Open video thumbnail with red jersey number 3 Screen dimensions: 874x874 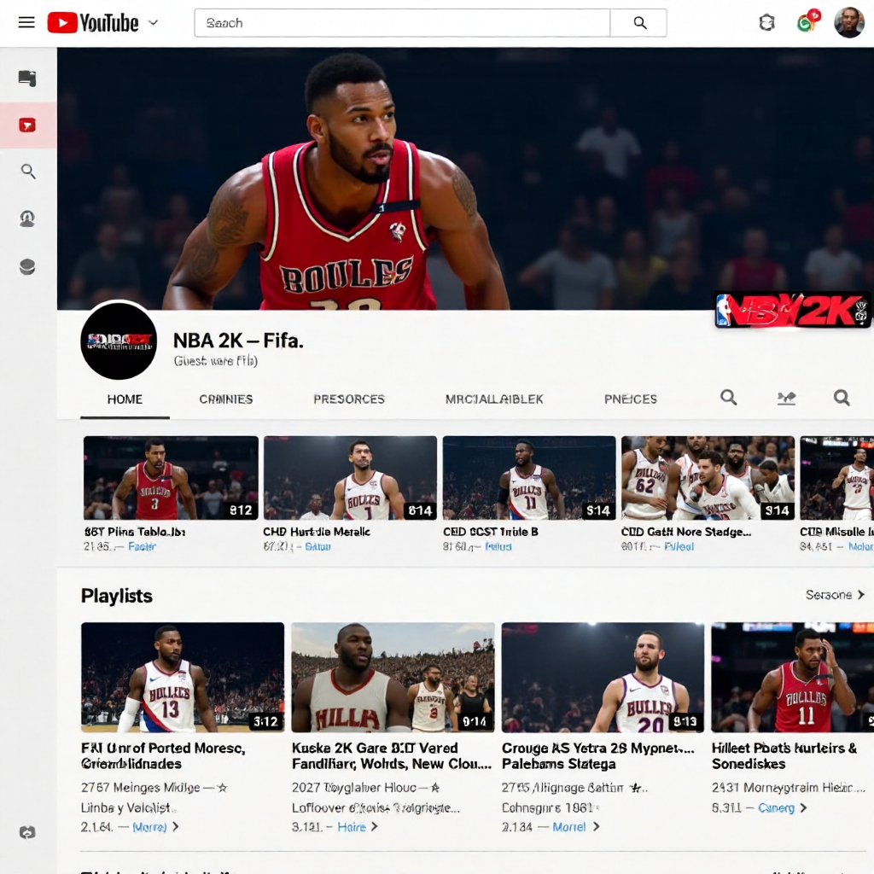pos(171,478)
